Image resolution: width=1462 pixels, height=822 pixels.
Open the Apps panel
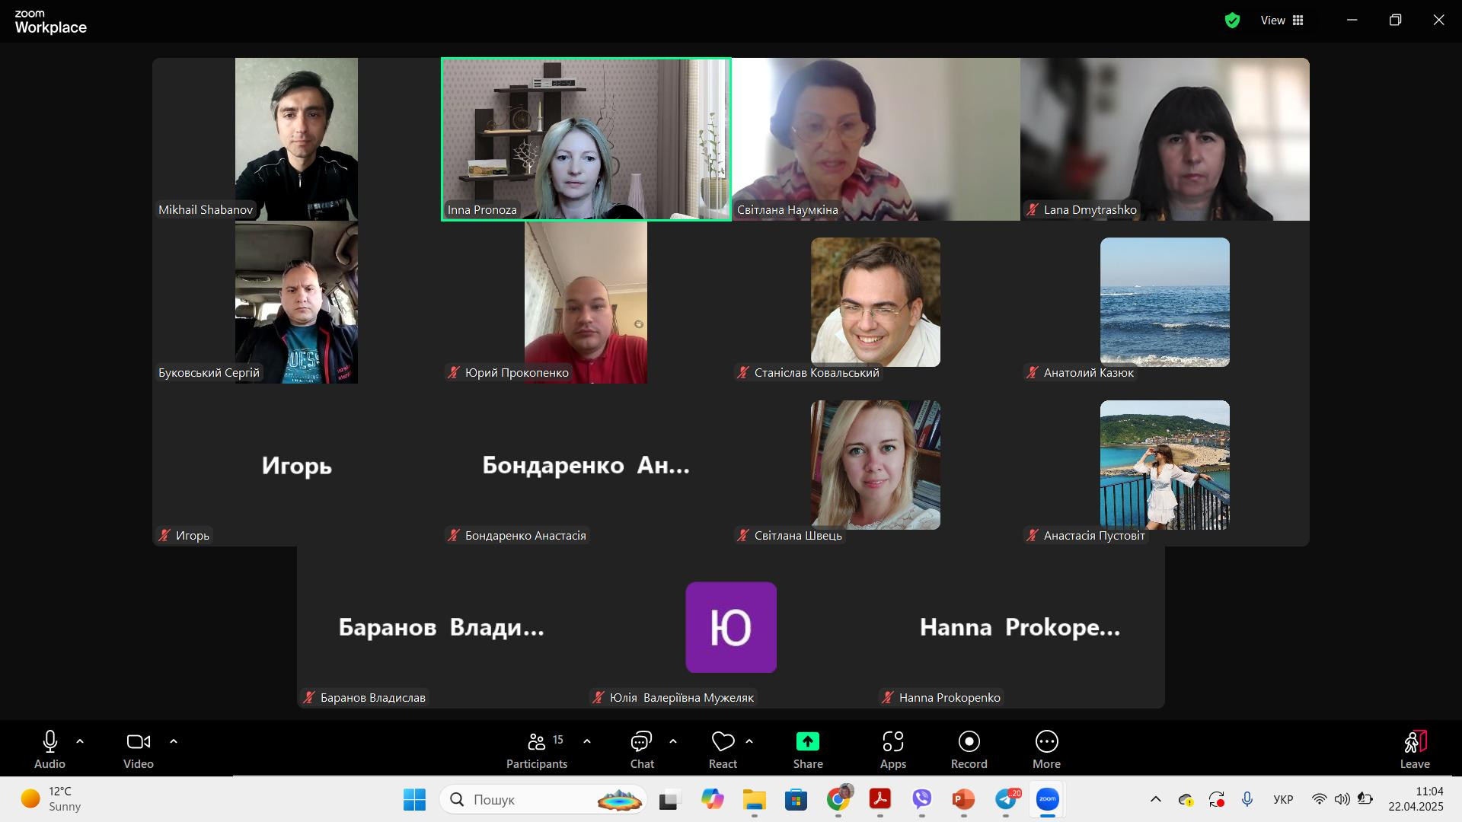click(x=892, y=750)
